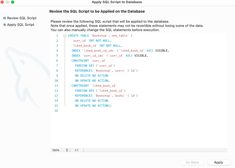
Task: Click line number 10 in the gutter
Action: (x=56, y=81)
